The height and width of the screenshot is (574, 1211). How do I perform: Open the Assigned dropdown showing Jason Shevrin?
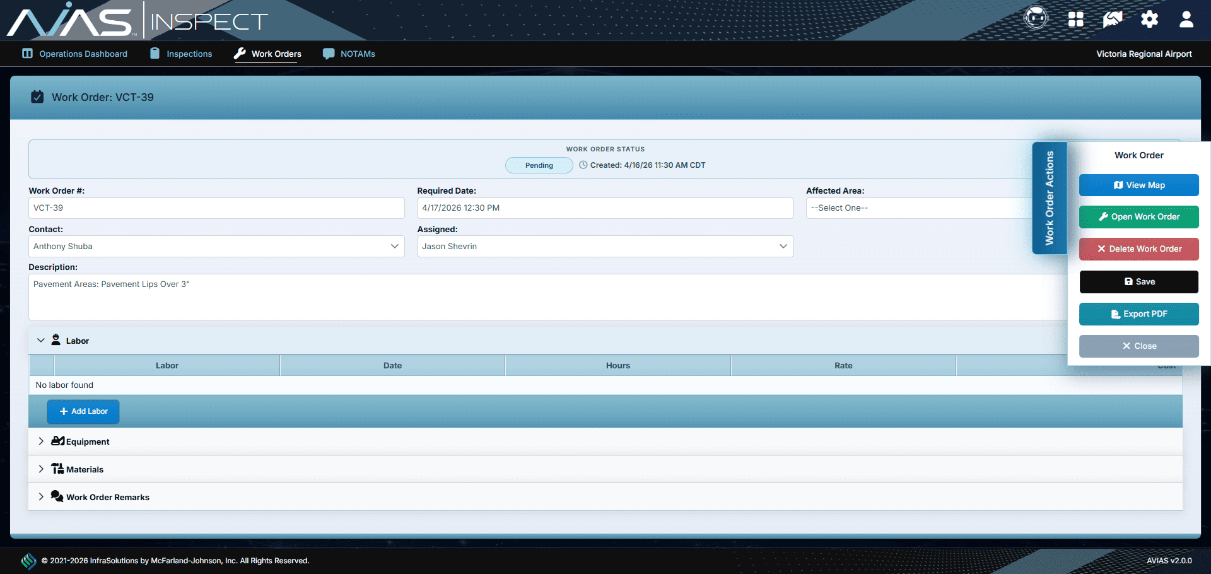605,246
